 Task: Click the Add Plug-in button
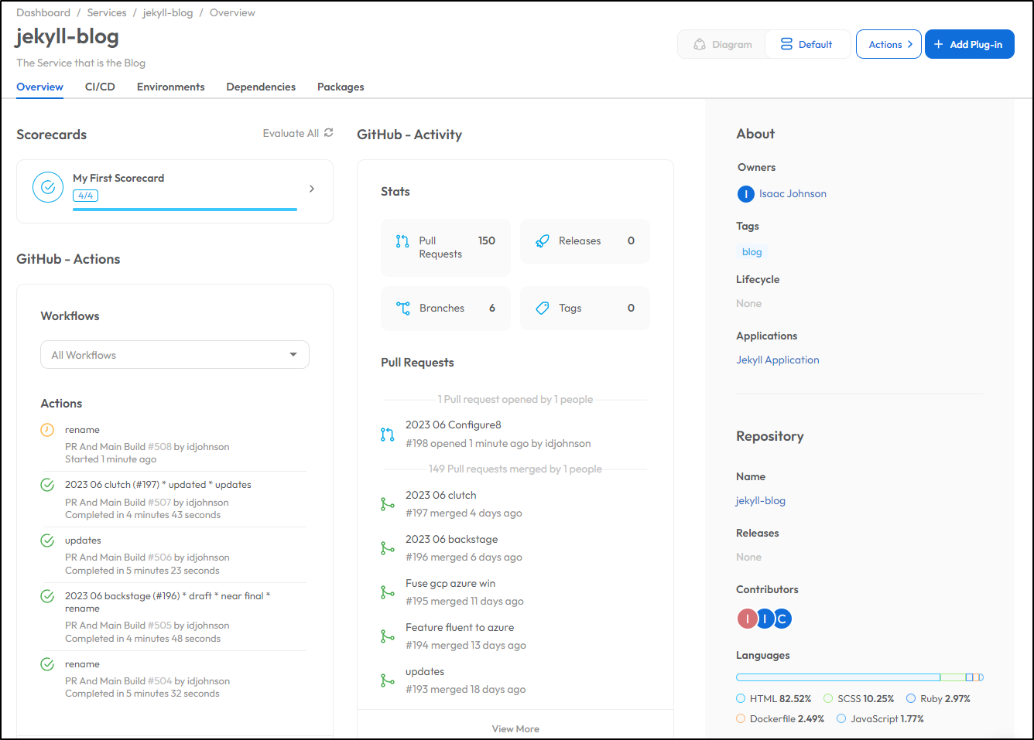point(970,45)
